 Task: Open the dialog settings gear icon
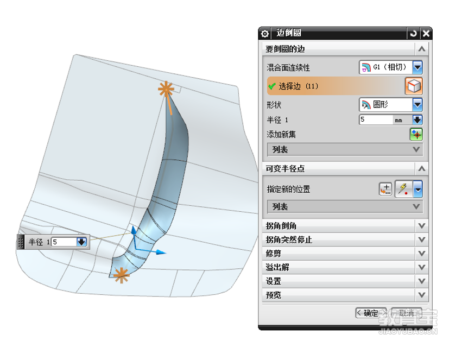(264, 34)
